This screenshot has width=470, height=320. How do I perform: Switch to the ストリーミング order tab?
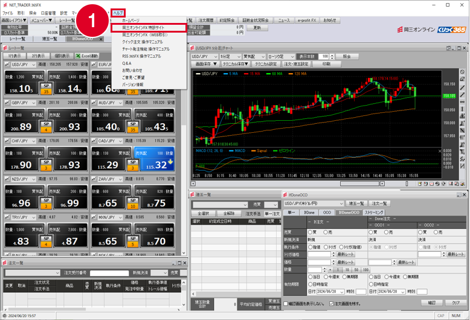(x=374, y=213)
